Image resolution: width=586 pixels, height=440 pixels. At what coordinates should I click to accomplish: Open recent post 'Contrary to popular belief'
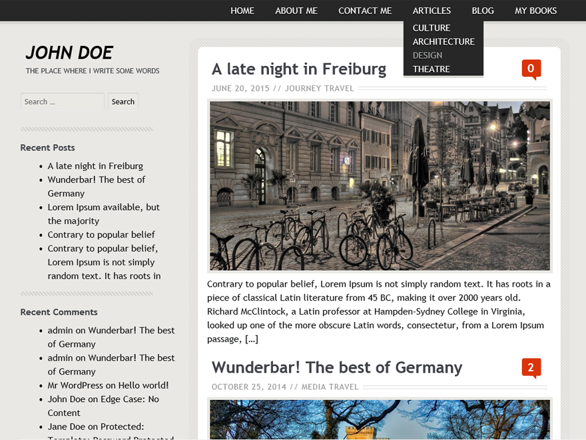(x=101, y=235)
